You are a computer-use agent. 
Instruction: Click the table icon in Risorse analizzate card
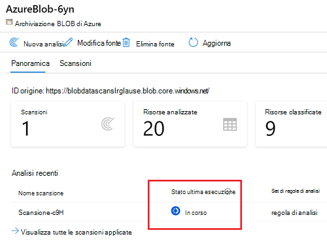point(230,124)
